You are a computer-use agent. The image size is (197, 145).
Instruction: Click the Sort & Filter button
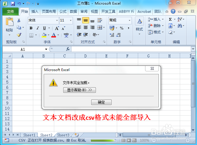pos(180,19)
